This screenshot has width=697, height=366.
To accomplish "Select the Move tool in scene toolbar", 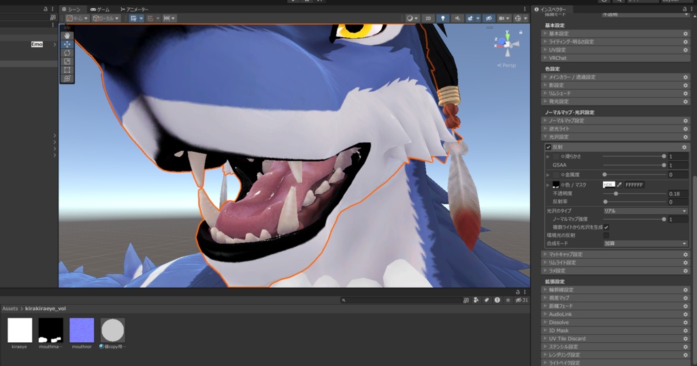I will [x=67, y=44].
